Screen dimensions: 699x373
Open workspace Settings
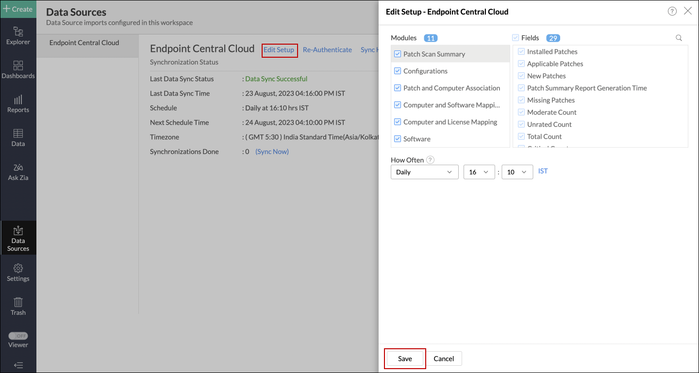(x=18, y=272)
